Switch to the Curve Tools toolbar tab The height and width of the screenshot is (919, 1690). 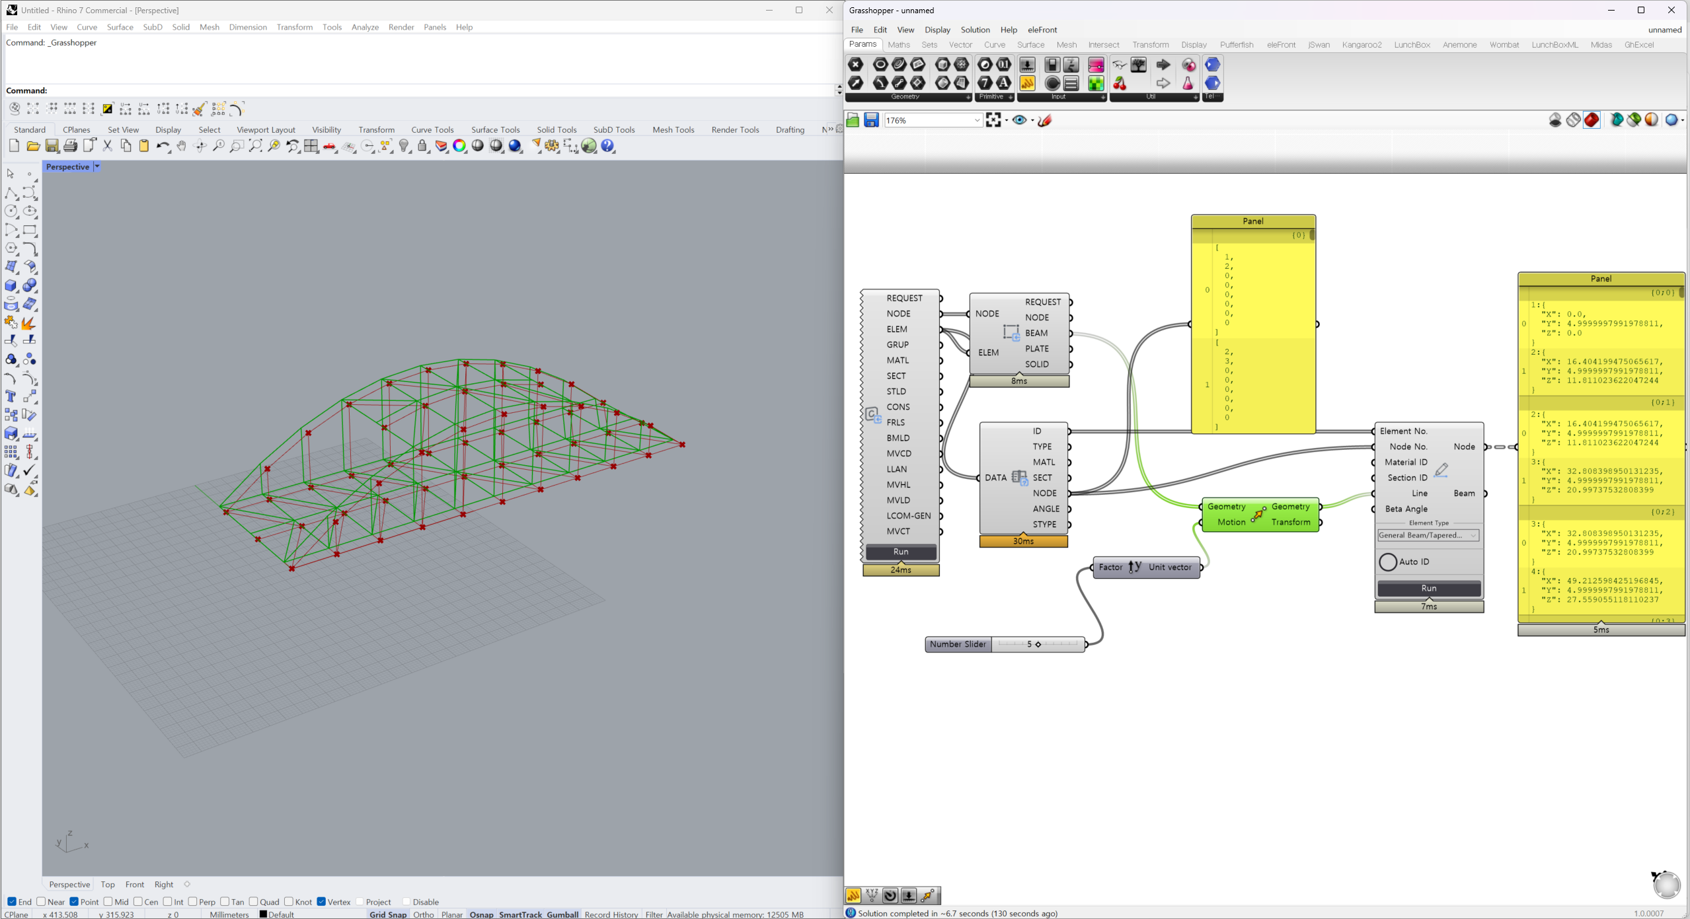point(432,129)
